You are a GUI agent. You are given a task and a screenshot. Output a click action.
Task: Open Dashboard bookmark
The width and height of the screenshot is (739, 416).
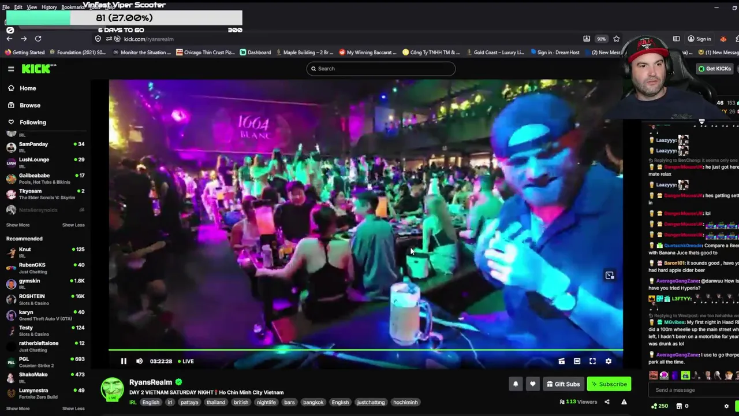[x=255, y=53]
